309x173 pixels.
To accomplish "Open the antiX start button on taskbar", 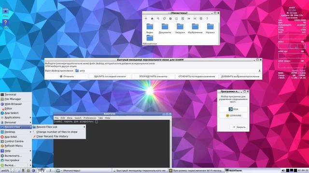I will pyautogui.click(x=5, y=171).
